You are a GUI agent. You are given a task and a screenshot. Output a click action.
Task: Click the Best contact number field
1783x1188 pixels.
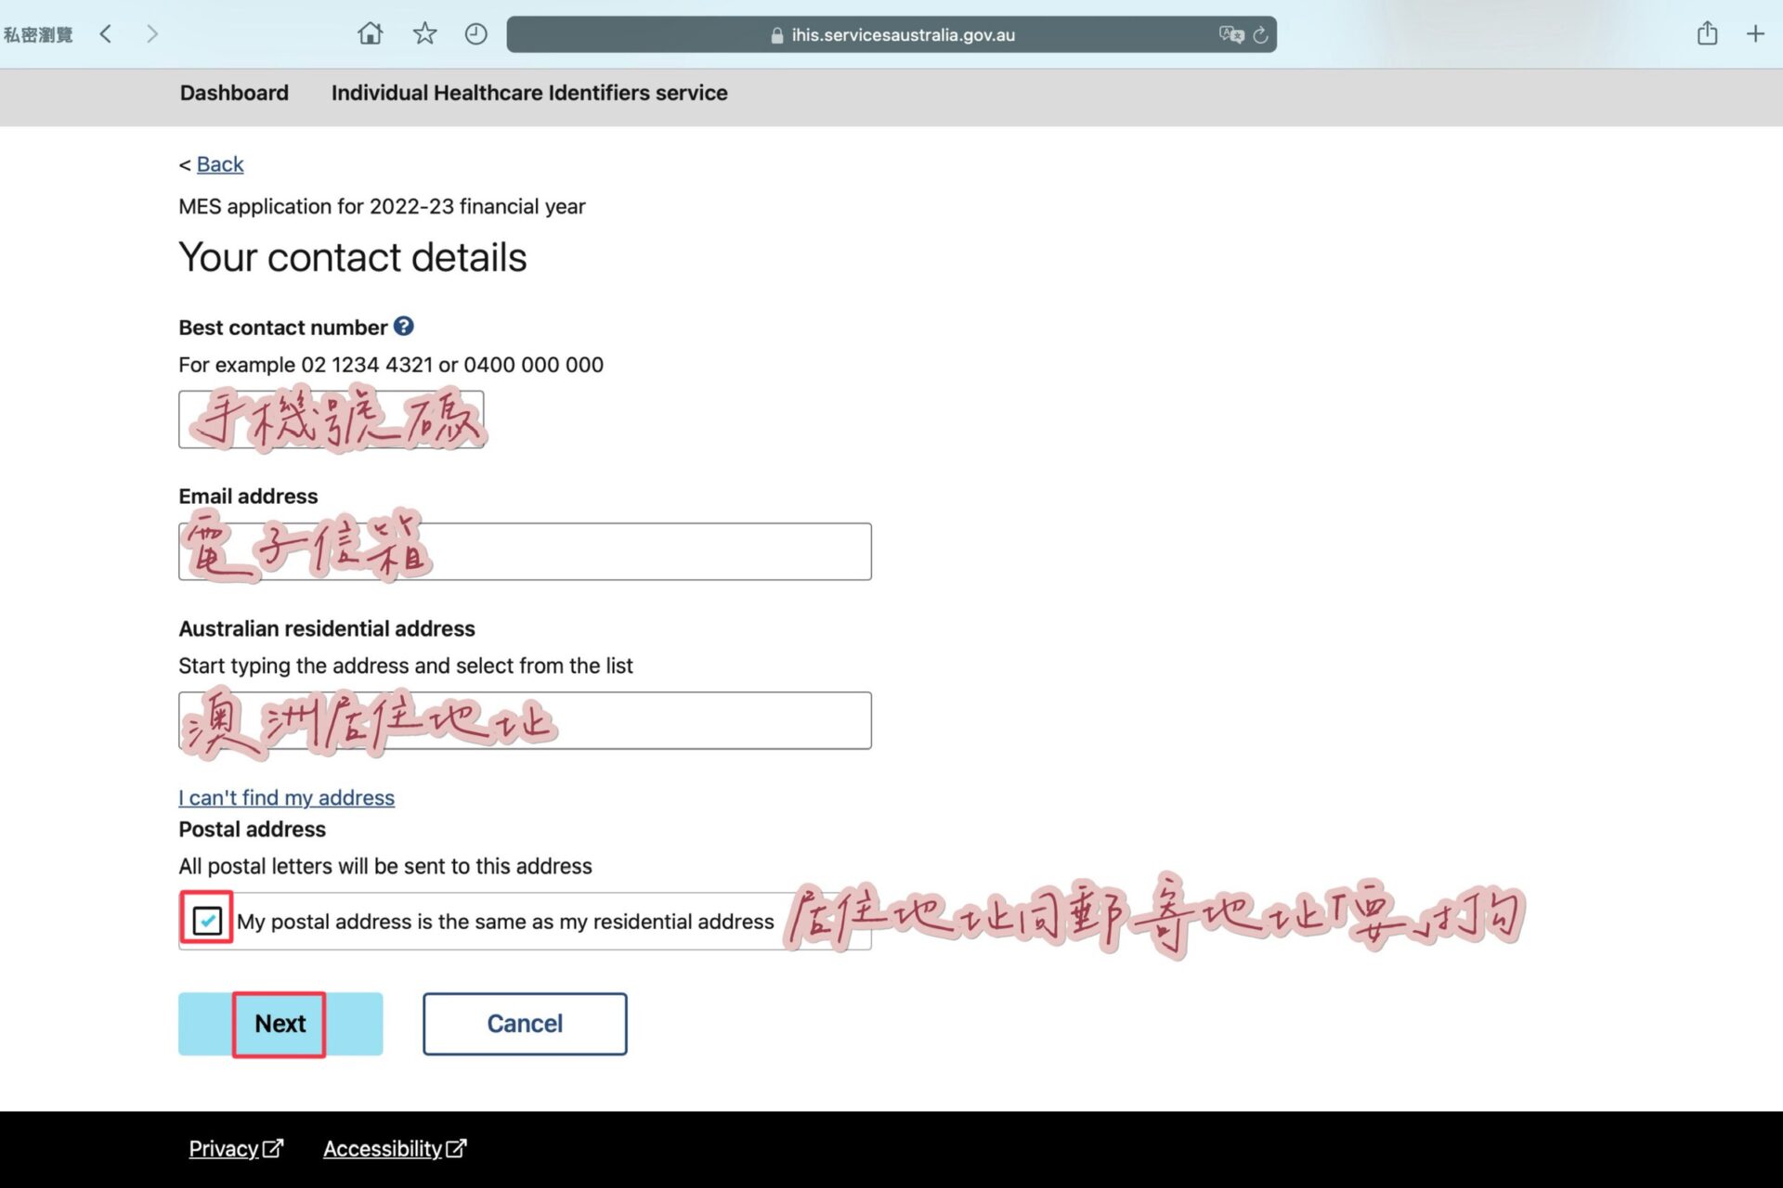331,420
